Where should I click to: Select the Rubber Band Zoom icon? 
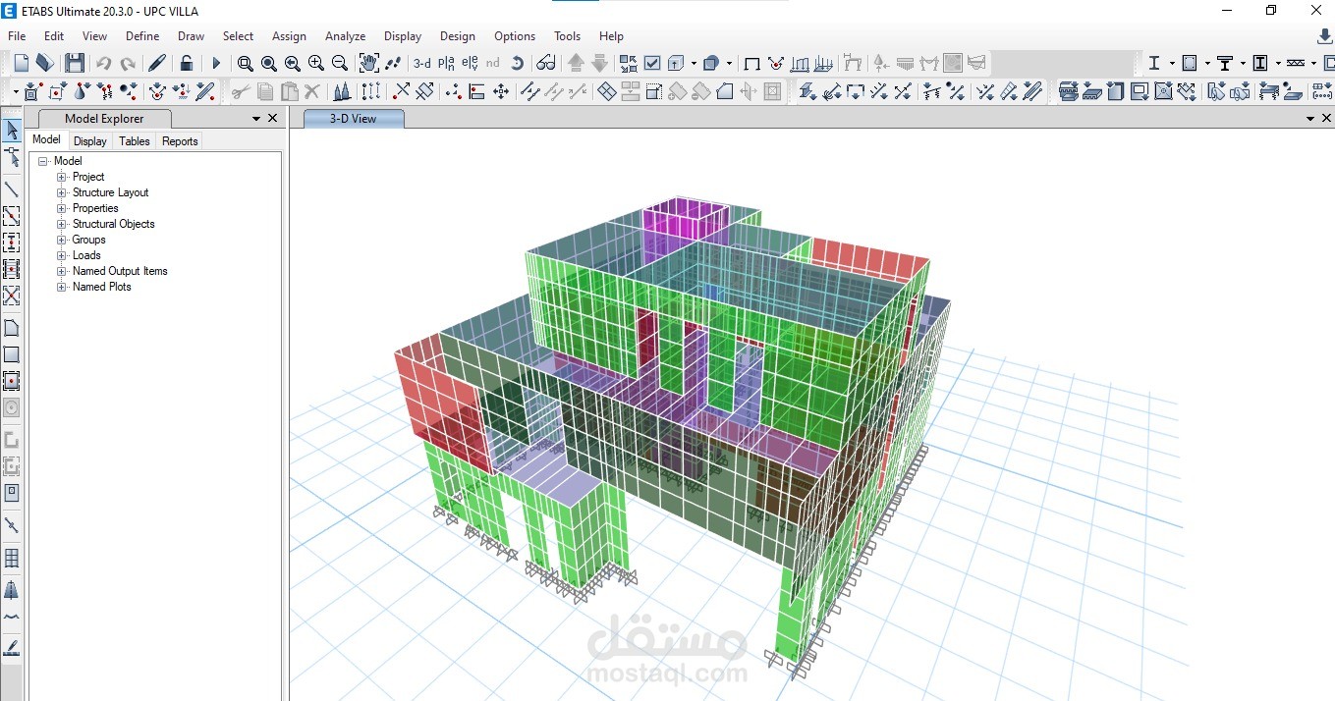click(x=245, y=63)
